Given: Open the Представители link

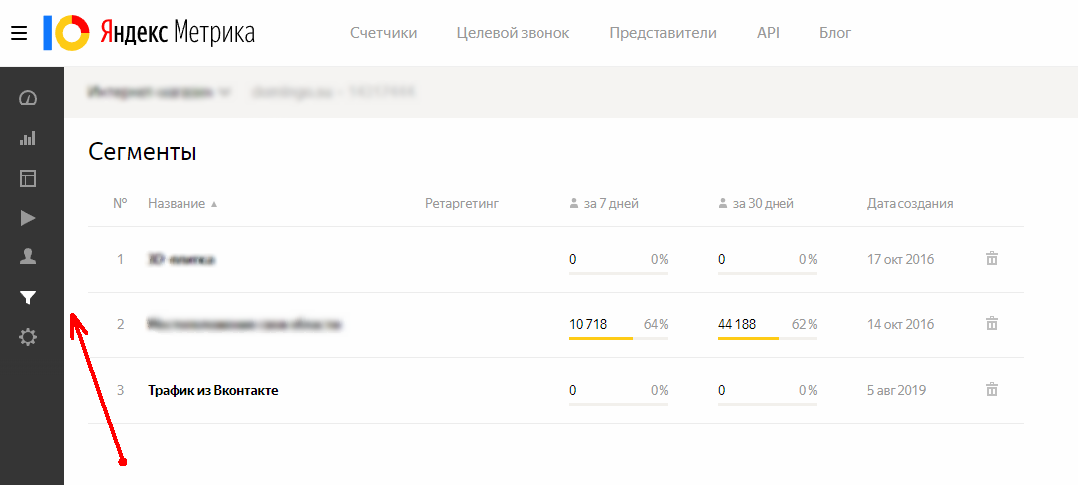Looking at the screenshot, I should [662, 33].
